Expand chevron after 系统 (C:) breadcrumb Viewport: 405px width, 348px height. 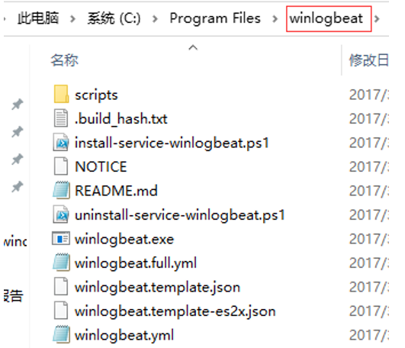[x=155, y=19]
